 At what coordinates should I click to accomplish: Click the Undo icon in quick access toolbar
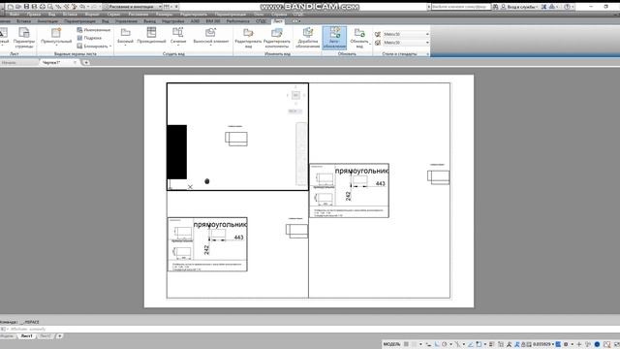[x=82, y=7]
